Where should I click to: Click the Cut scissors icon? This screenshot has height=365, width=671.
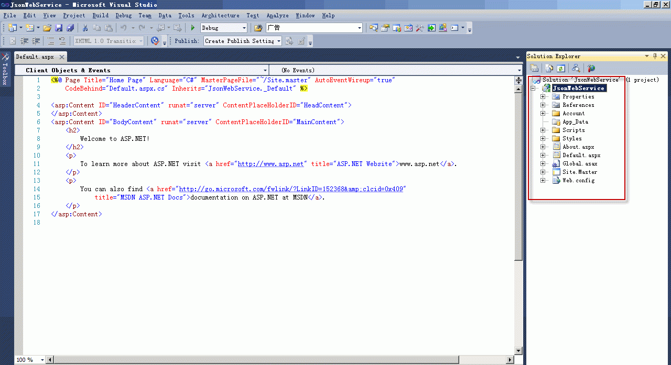point(85,28)
